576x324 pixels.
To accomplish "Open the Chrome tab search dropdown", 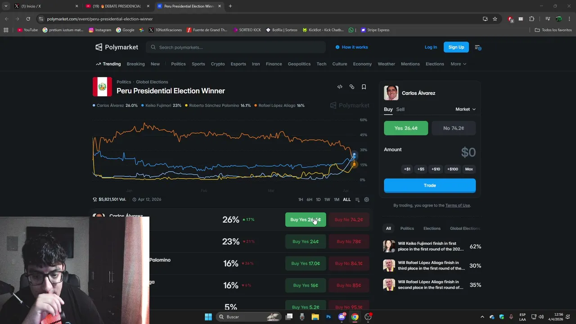I will 6,6.
